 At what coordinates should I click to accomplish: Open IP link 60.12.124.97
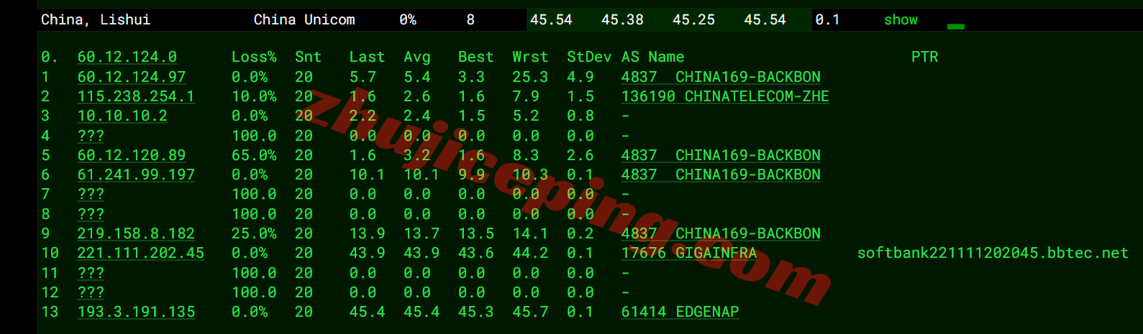[x=132, y=77]
